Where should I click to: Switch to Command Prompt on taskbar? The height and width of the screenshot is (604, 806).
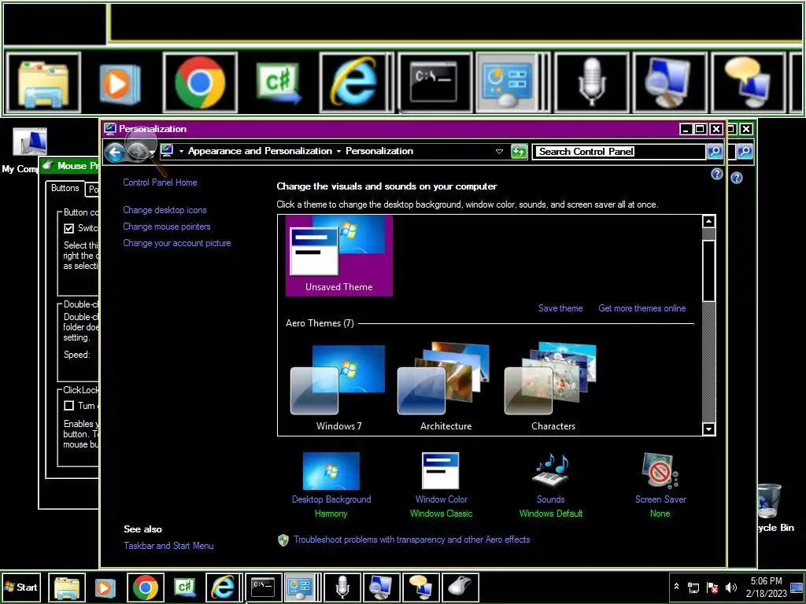pyautogui.click(x=263, y=587)
